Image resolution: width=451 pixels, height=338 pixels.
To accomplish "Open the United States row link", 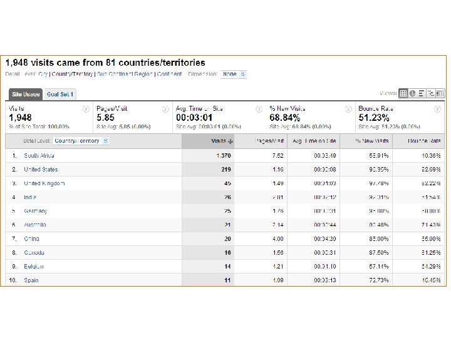I will pos(41,170).
